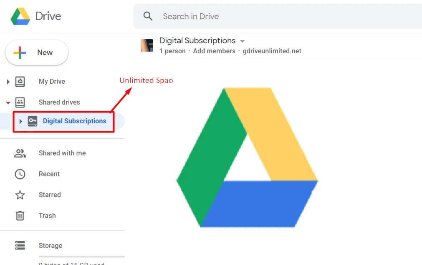Open the Digital Subscriptions title dropdown

(x=243, y=41)
